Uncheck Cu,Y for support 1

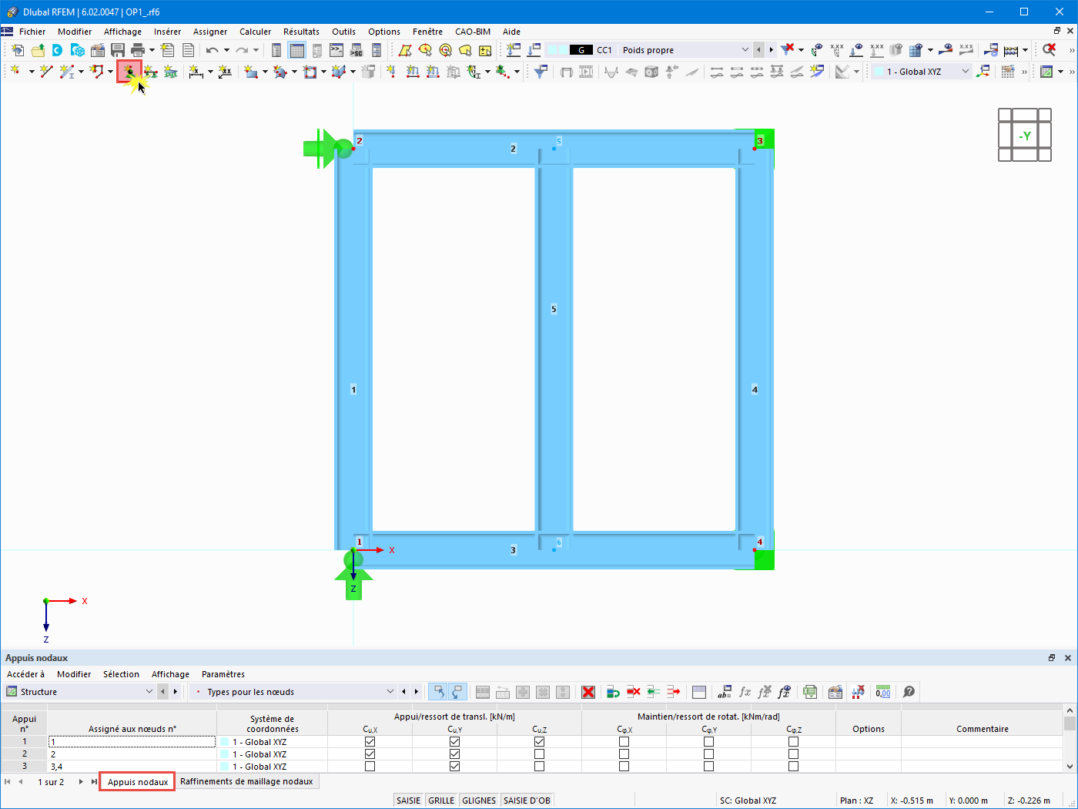tap(454, 742)
